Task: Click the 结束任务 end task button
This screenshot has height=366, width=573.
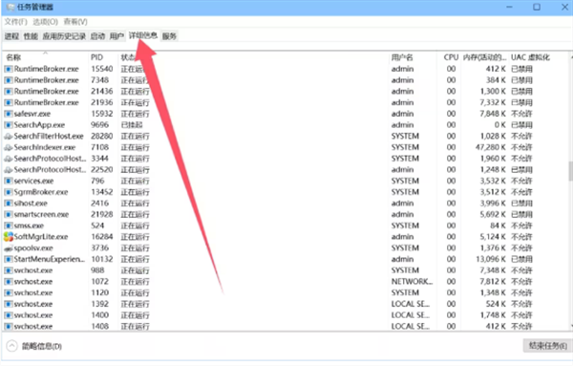Action: pyautogui.click(x=548, y=346)
